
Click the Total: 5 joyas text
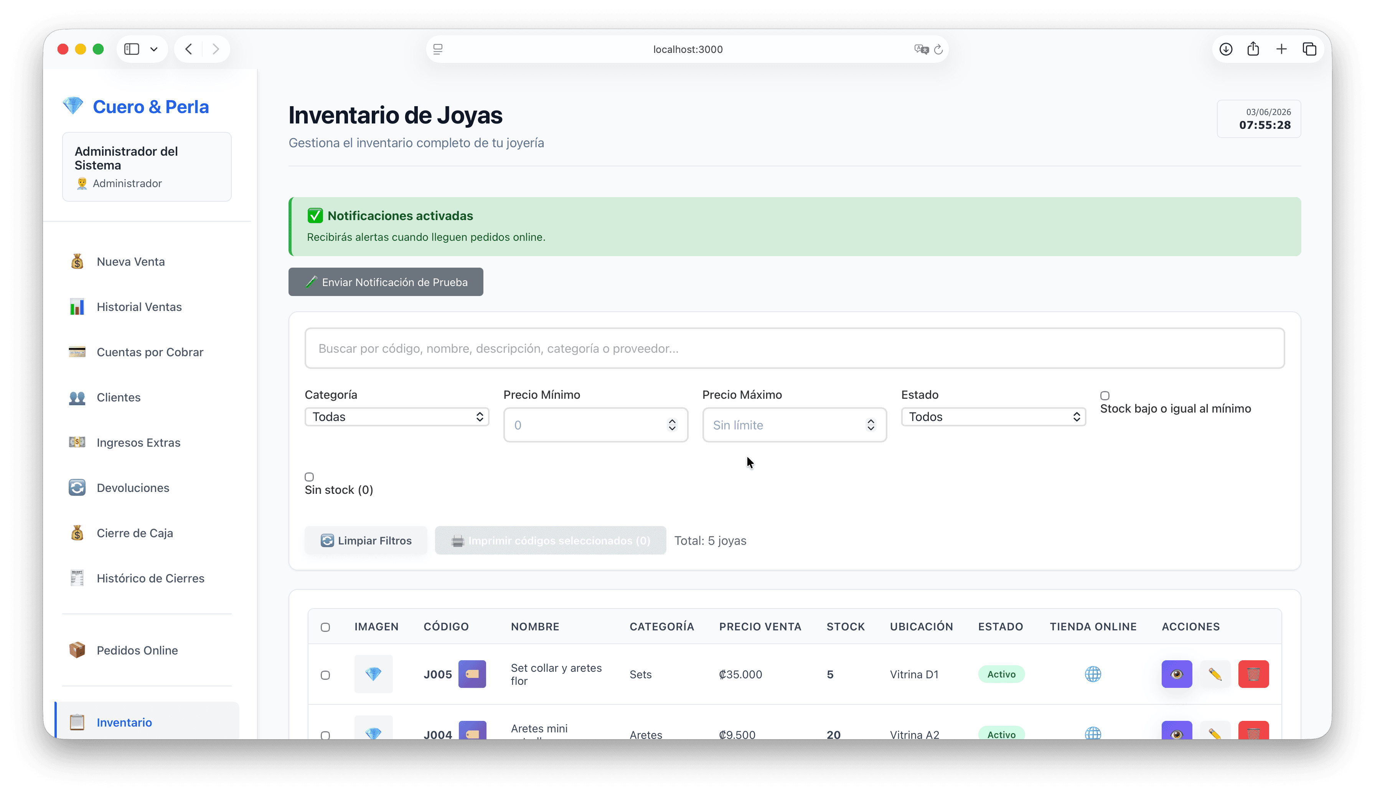click(x=710, y=541)
